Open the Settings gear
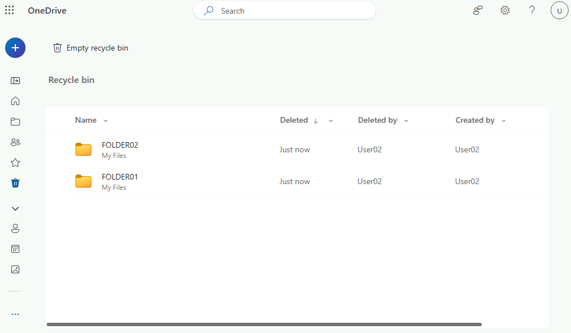This screenshot has height=333, width=571. pos(505,10)
